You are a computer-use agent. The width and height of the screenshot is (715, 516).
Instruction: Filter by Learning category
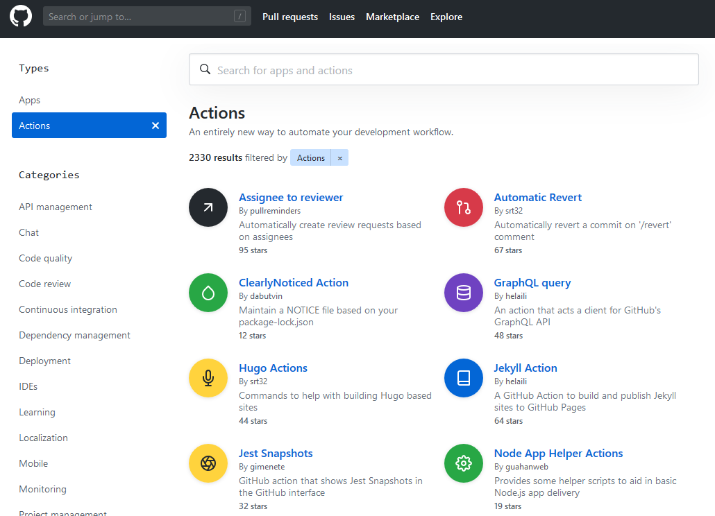pyautogui.click(x=37, y=412)
